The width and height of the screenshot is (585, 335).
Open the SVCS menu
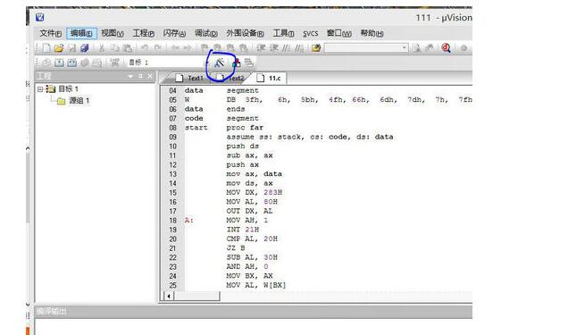pyautogui.click(x=311, y=34)
